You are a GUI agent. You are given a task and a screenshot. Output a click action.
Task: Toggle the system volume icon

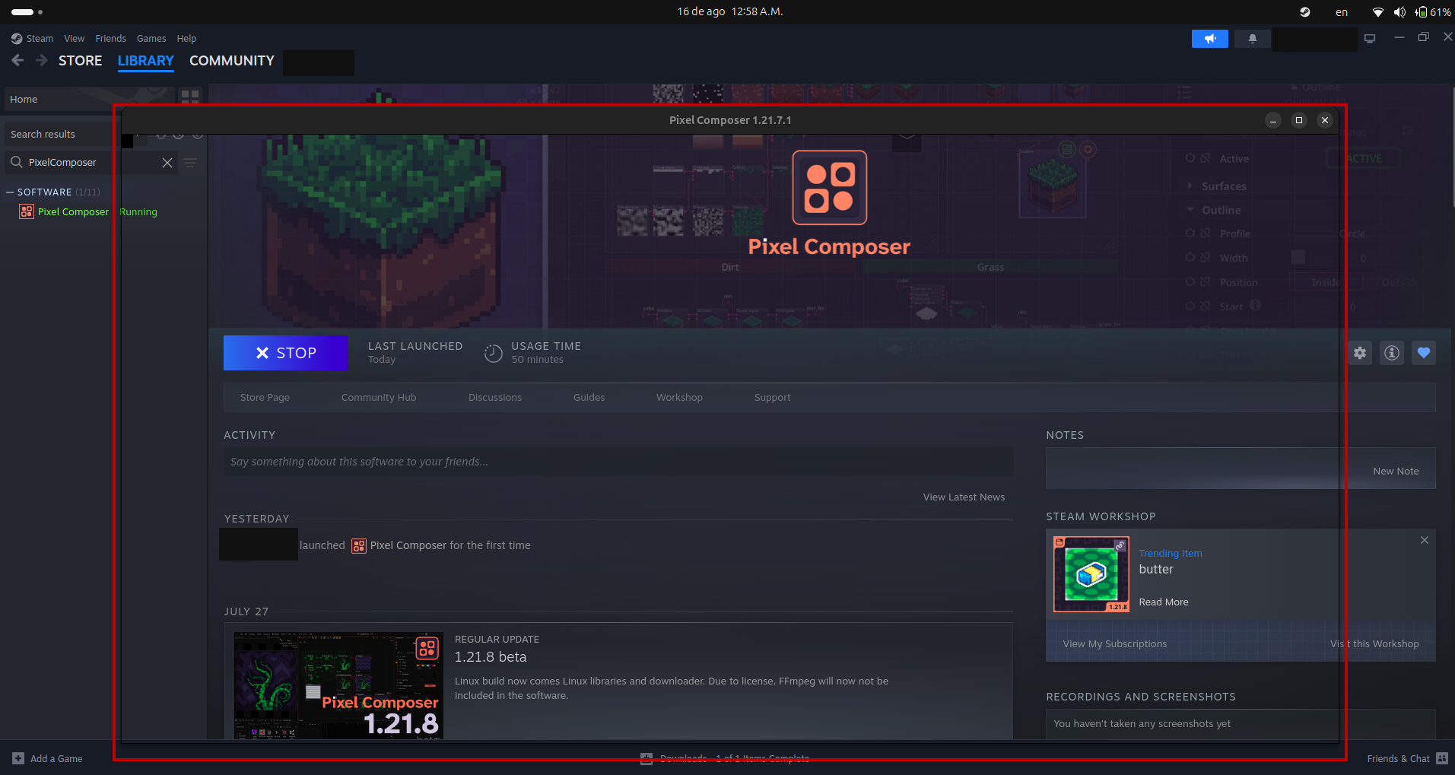[x=1399, y=12]
